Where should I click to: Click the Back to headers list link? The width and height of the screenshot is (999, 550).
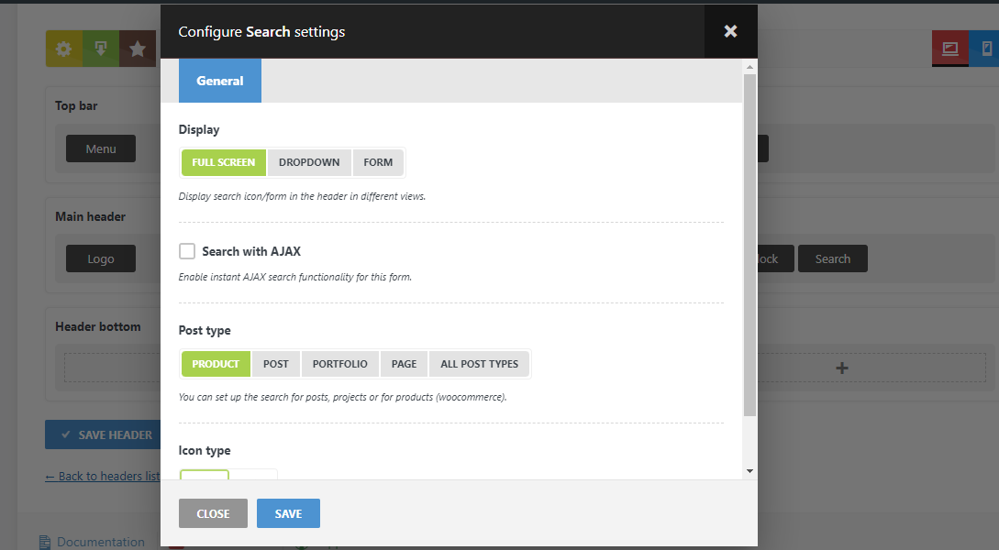tap(103, 476)
